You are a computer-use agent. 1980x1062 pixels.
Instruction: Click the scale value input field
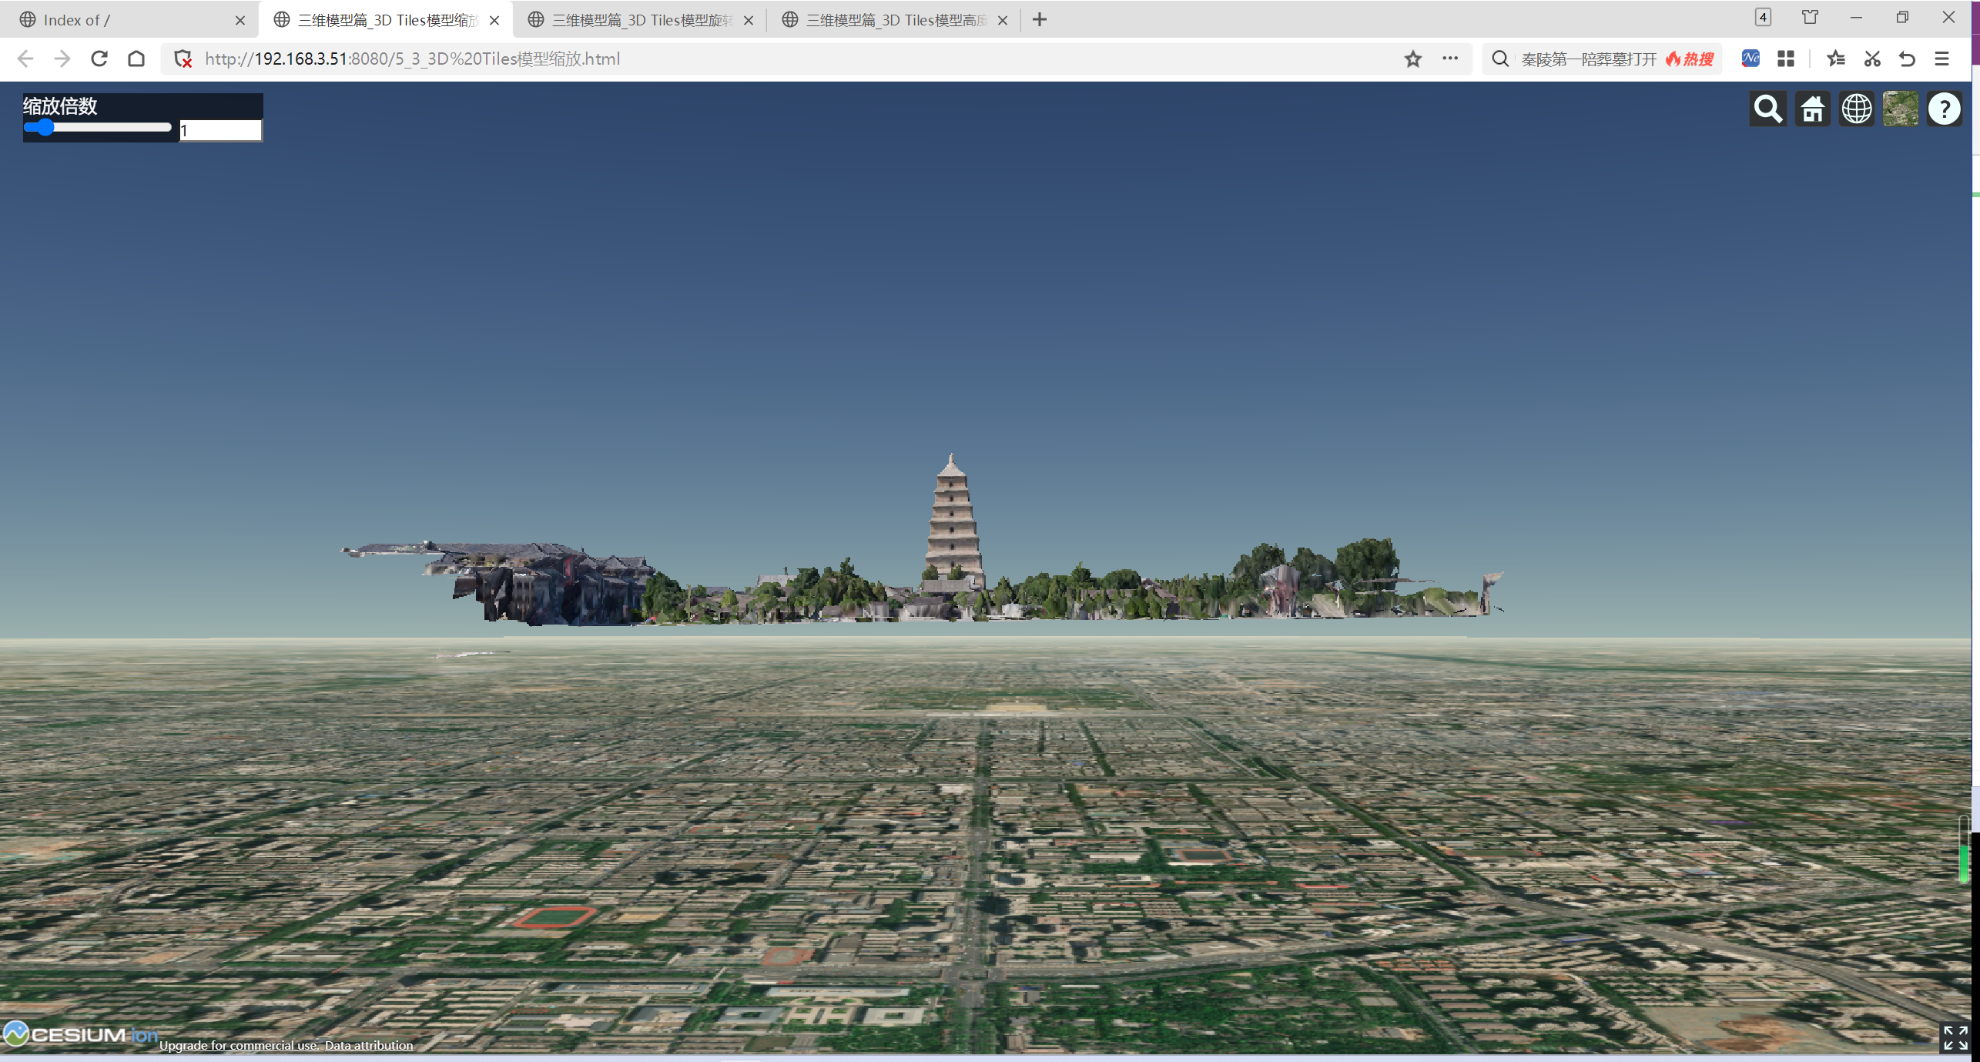tap(220, 130)
